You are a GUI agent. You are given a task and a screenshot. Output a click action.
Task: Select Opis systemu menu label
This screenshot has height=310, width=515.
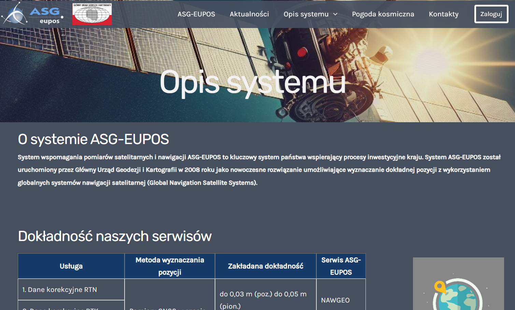click(x=306, y=14)
